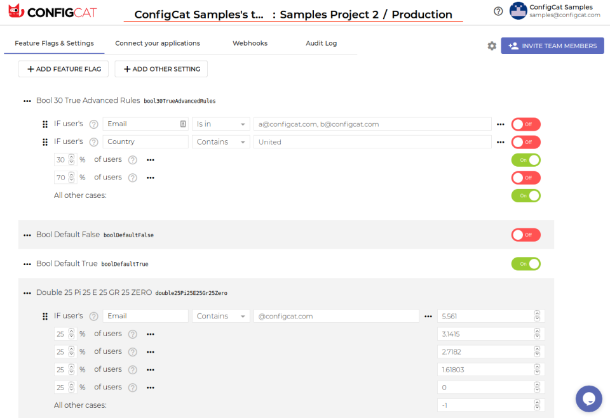The height and width of the screenshot is (418, 610).
Task: Click the Invite Team Members button
Action: [552, 46]
